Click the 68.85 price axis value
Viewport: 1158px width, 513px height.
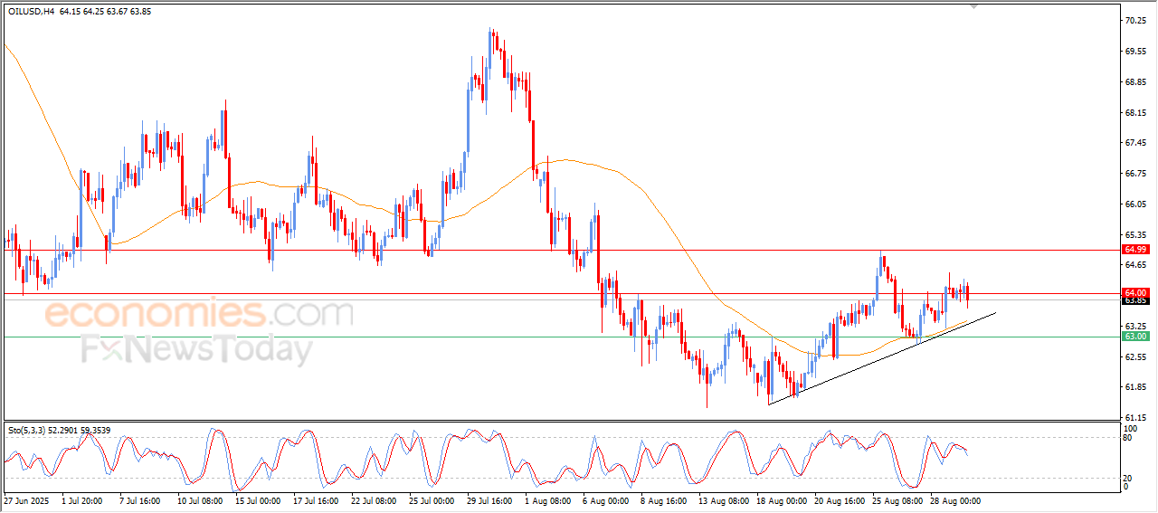click(1135, 82)
